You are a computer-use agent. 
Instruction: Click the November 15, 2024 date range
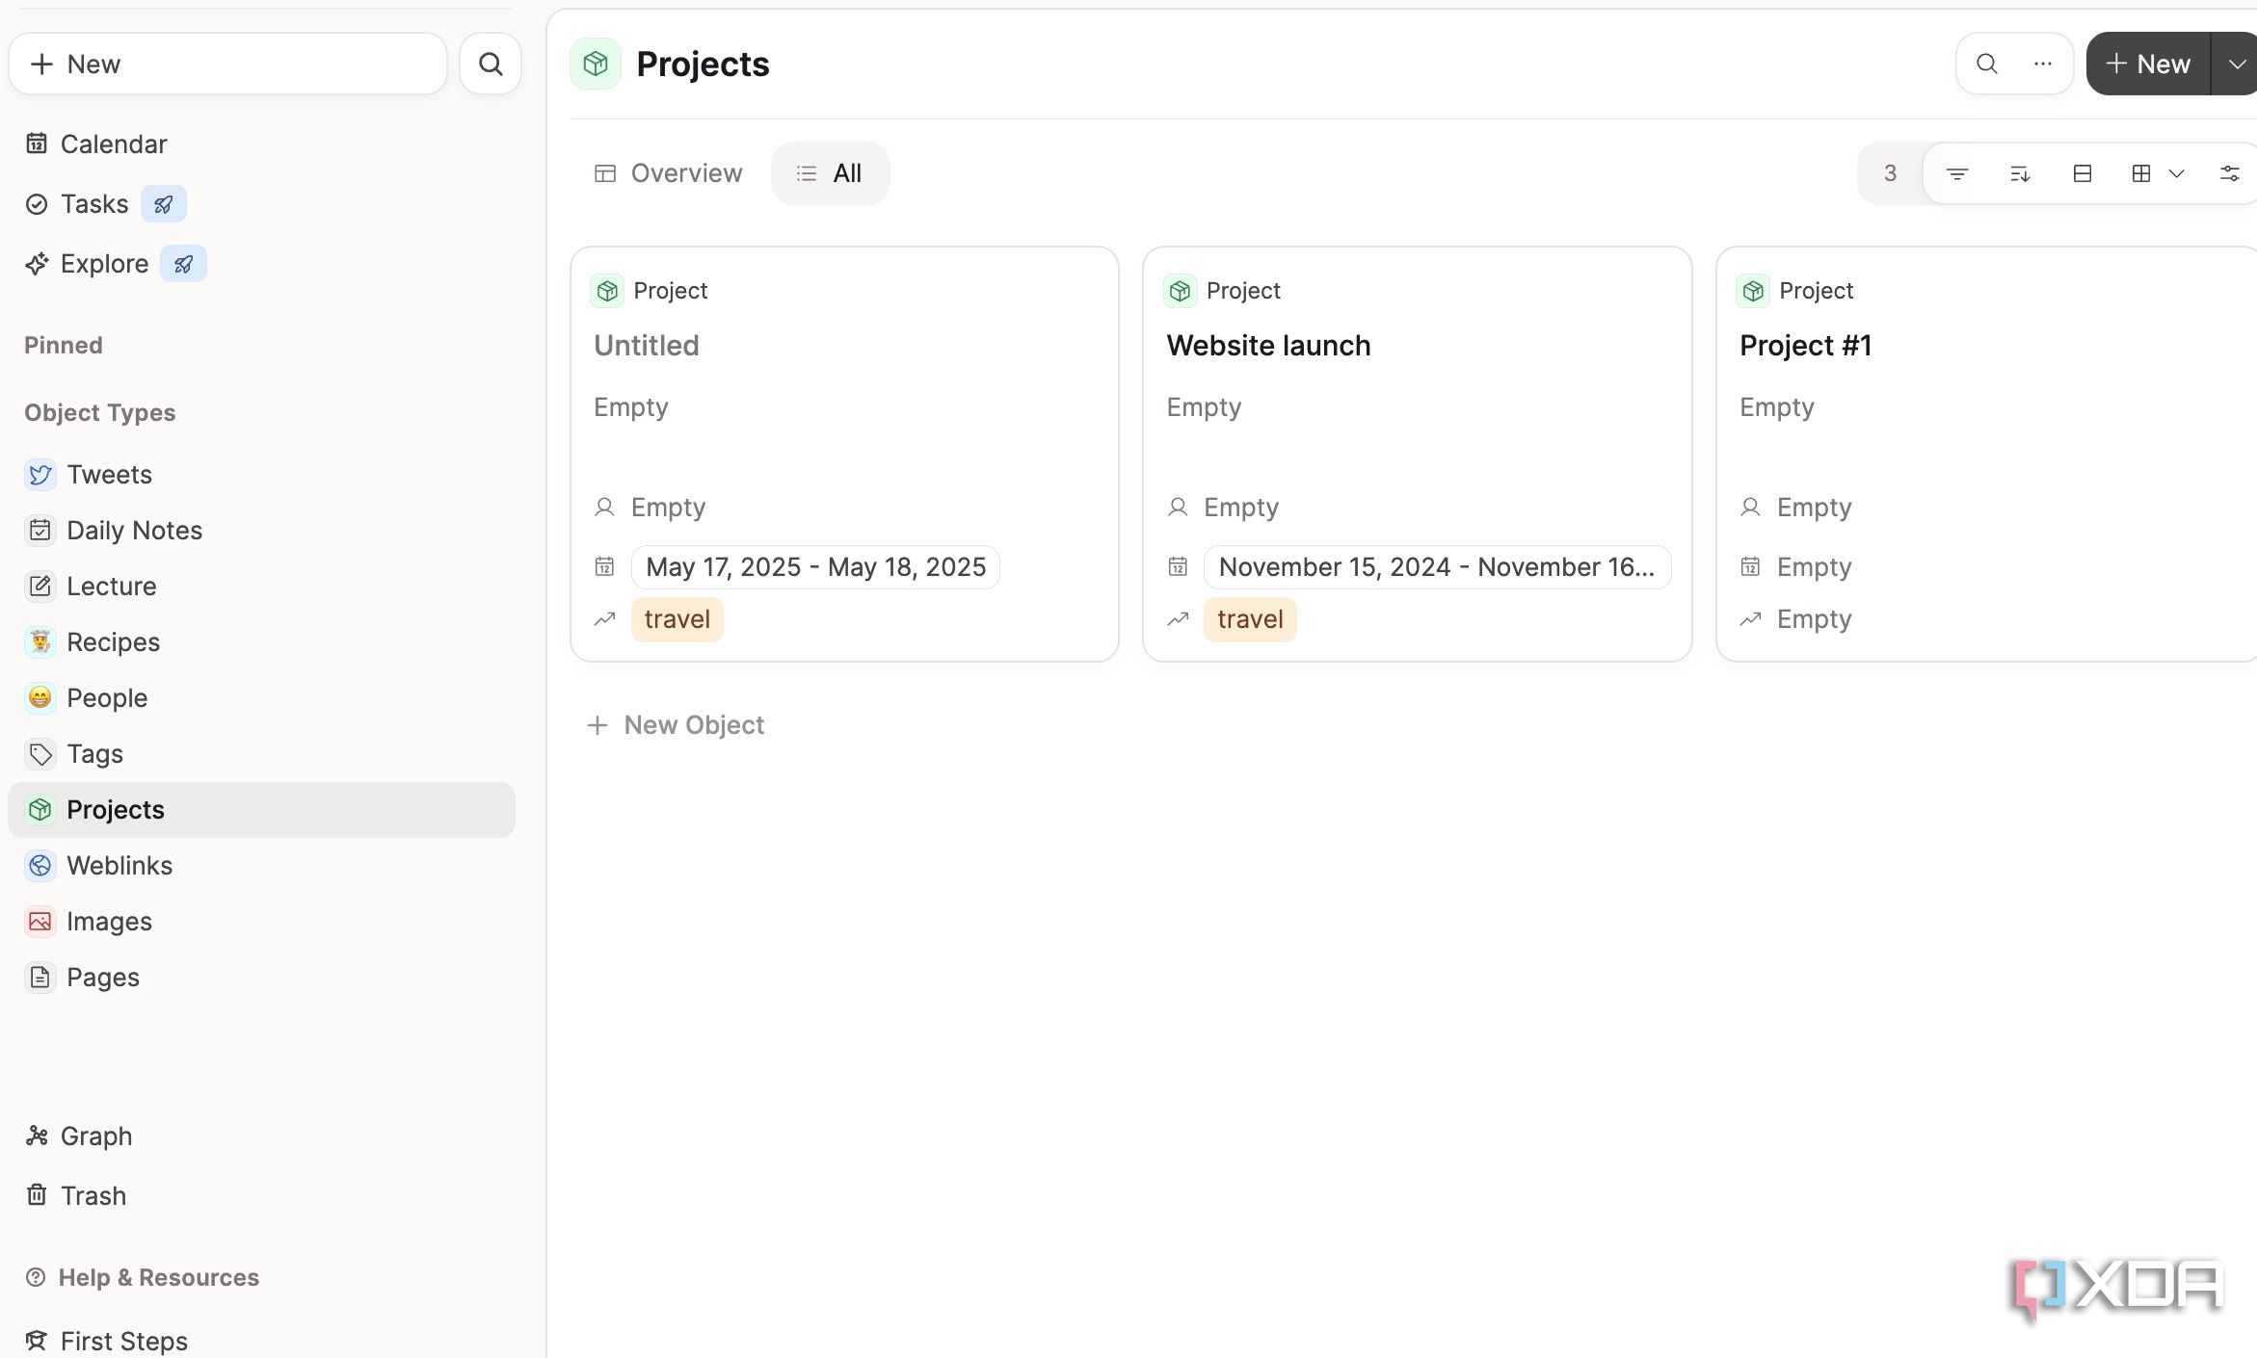tap(1437, 566)
